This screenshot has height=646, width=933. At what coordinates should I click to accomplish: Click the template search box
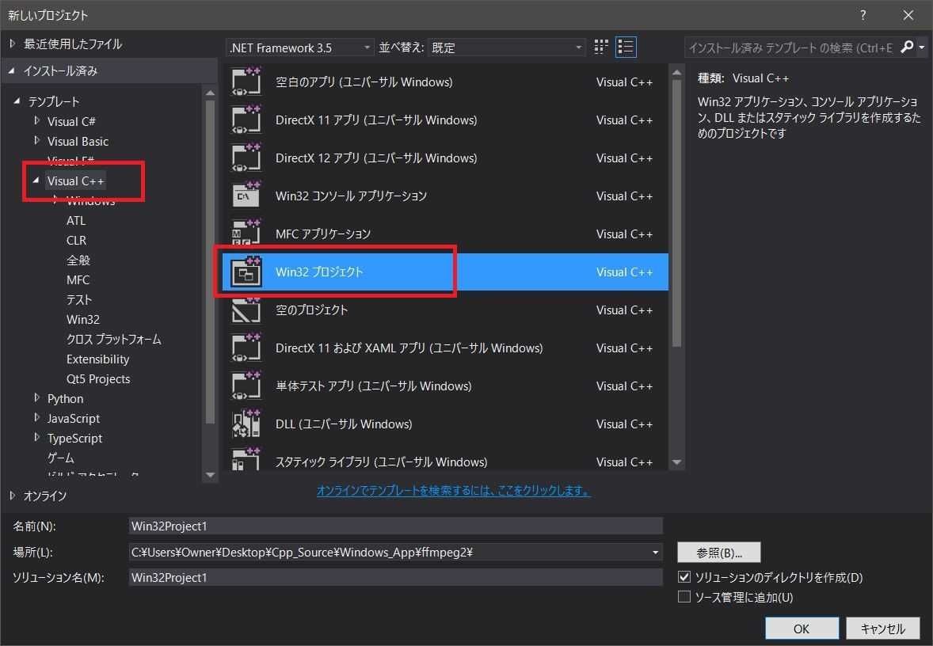click(x=791, y=47)
